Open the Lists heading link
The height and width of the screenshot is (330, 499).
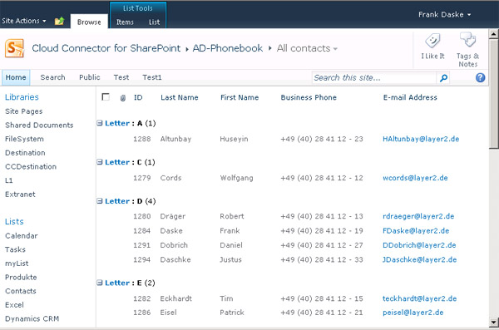14,221
